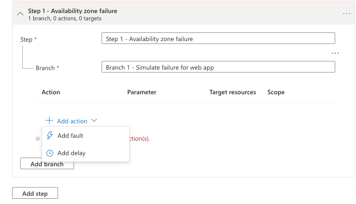Viewport: 356px width, 204px height.
Task: Click the plus icon beside Add action
Action: [49, 121]
